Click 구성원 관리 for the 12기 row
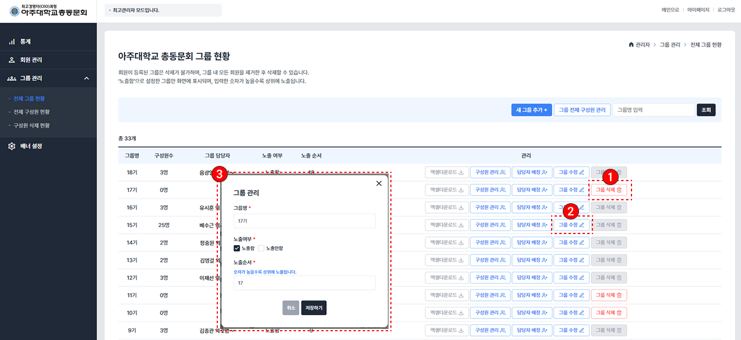741x340 pixels. tap(490, 278)
